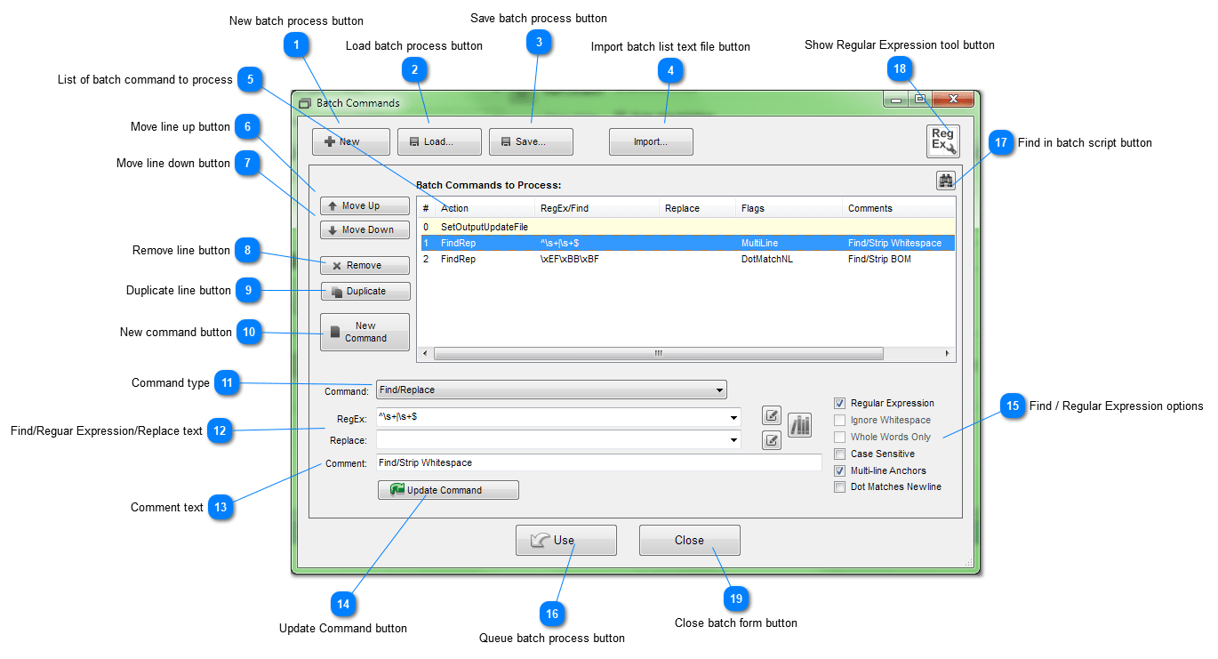This screenshot has width=1218, height=659.
Task: Open the edit icon beside the RegEx field
Action: tap(772, 415)
